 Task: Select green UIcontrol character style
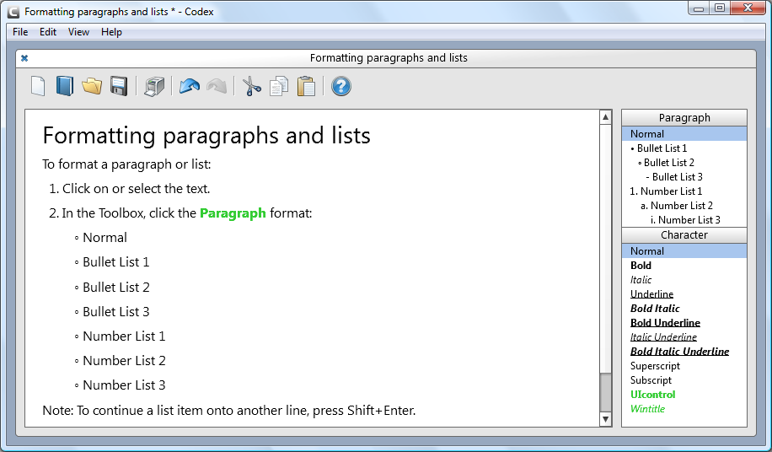pos(653,395)
